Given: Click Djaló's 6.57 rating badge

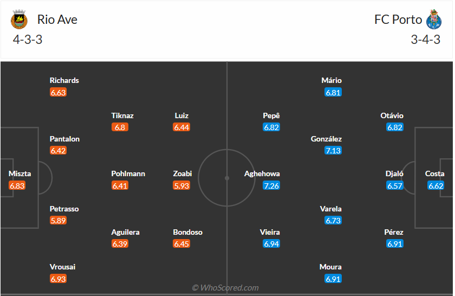Looking at the screenshot, I should pyautogui.click(x=395, y=186).
